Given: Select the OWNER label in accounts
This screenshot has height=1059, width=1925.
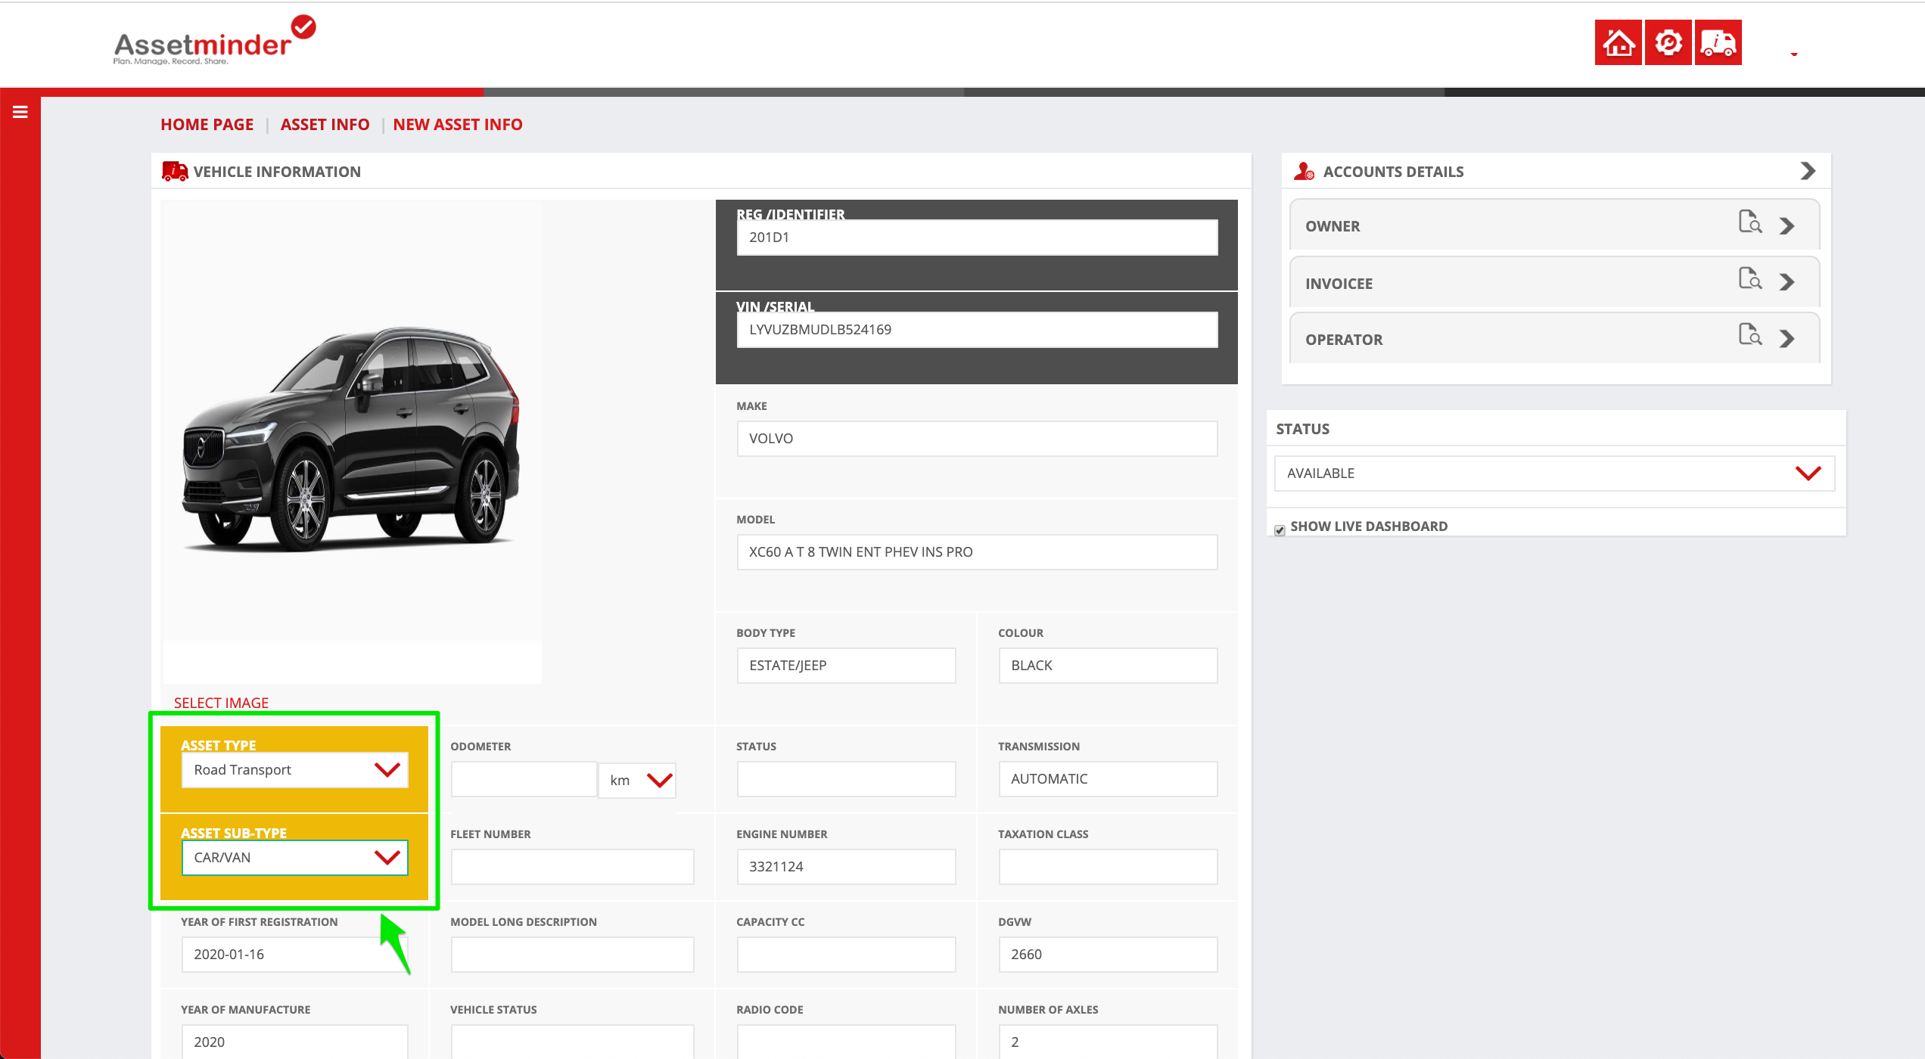Looking at the screenshot, I should 1333,226.
